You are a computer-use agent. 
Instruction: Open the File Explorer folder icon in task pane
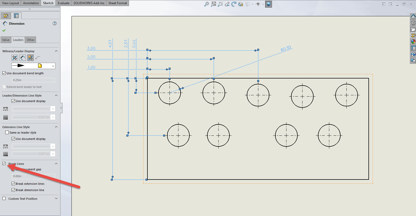(413, 29)
